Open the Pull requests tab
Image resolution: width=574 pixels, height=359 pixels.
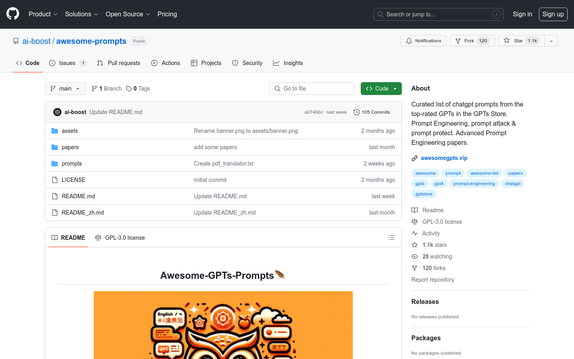(118, 63)
